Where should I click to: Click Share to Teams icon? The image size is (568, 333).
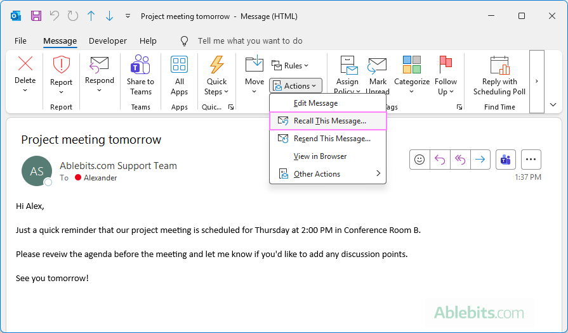coord(140,64)
